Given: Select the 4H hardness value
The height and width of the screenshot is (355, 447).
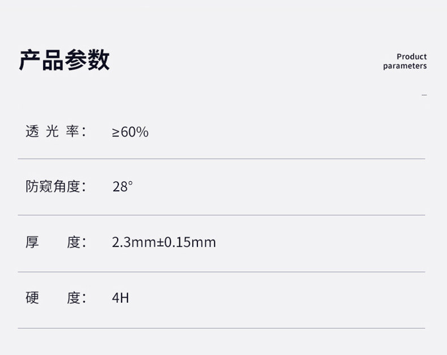Looking at the screenshot, I should point(121,297).
